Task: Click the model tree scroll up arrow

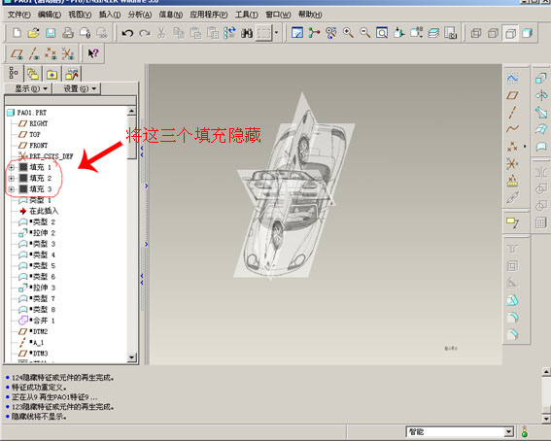Action: click(131, 111)
